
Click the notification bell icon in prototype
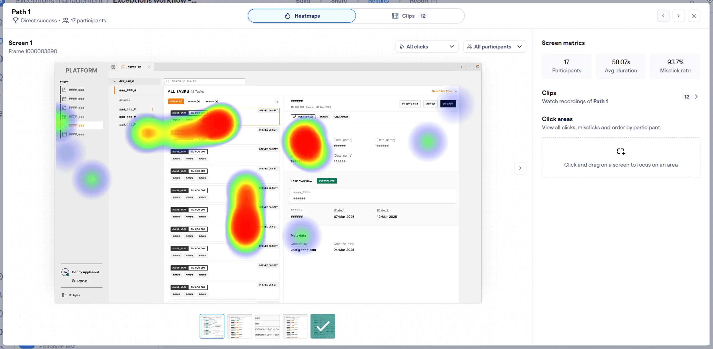(477, 67)
